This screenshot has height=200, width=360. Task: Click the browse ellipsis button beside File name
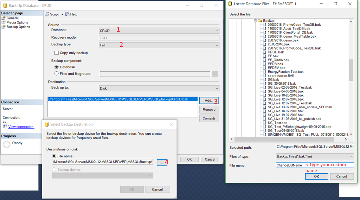click(162, 162)
